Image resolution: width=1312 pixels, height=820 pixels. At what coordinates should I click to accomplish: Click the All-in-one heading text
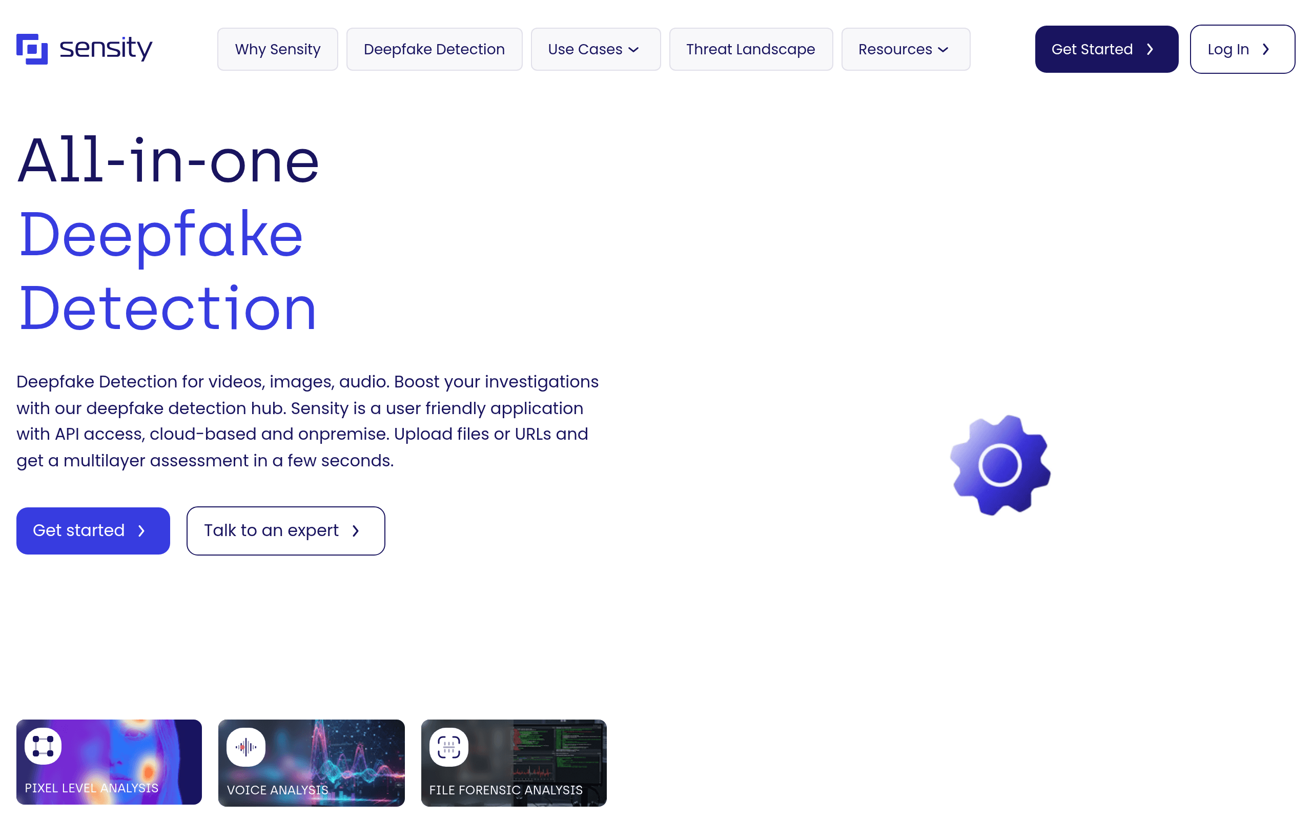(x=169, y=160)
